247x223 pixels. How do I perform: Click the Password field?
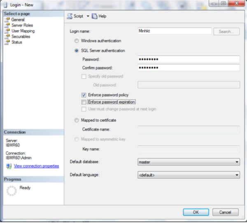pyautogui.click(x=189, y=59)
